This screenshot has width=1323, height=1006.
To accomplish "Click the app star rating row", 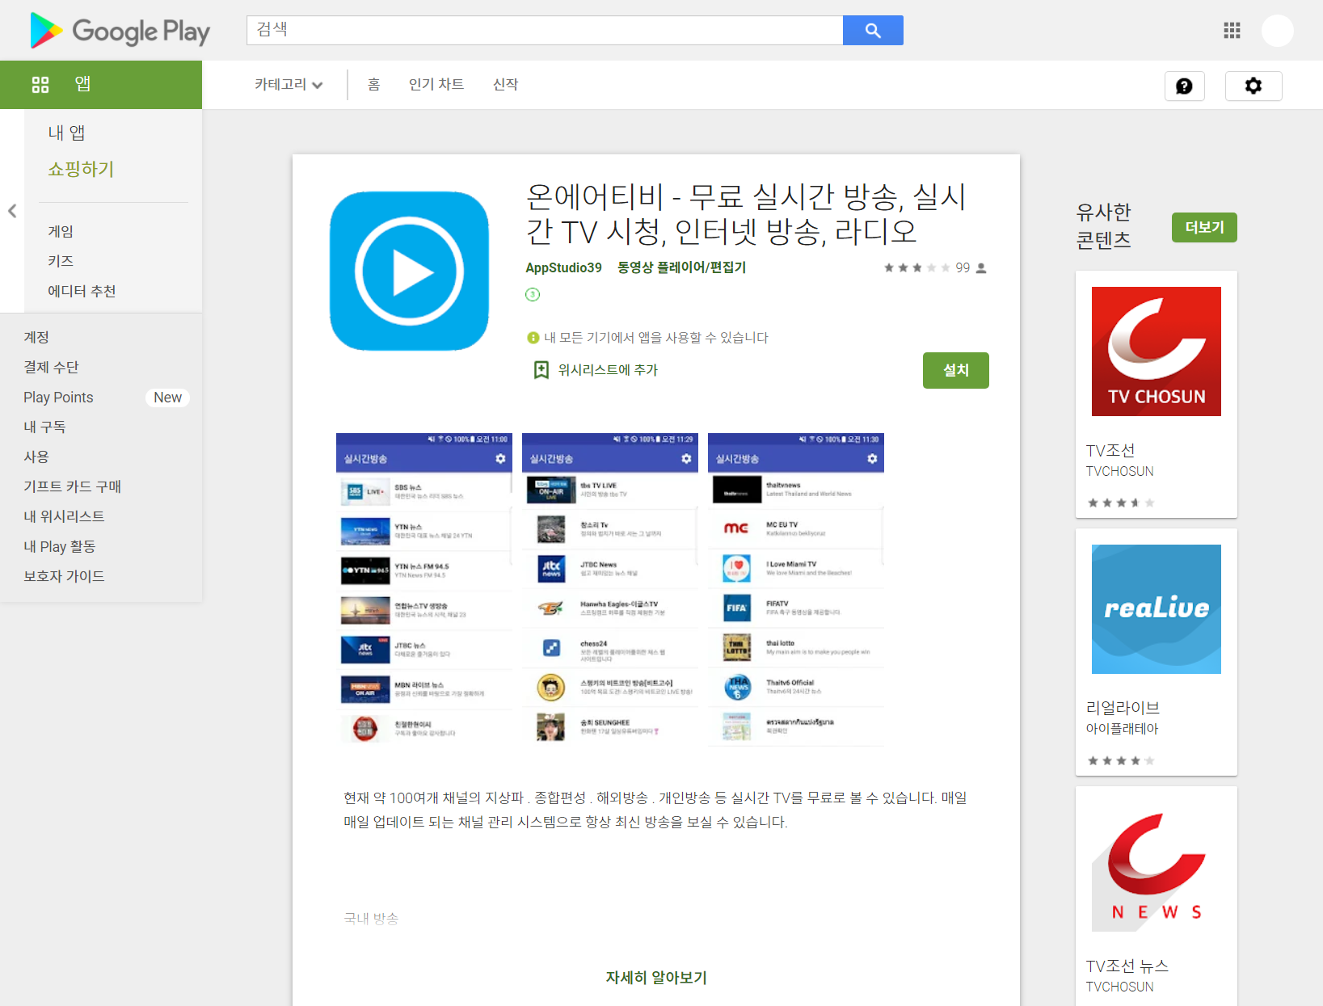I will pos(916,267).
